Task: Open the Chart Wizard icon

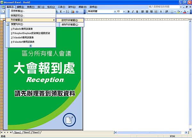Action: (x=73, y=12)
